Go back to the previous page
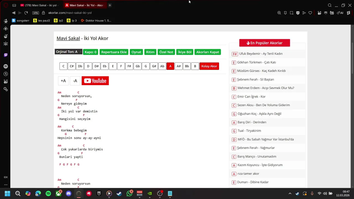The width and height of the screenshot is (354, 199). 14,13
